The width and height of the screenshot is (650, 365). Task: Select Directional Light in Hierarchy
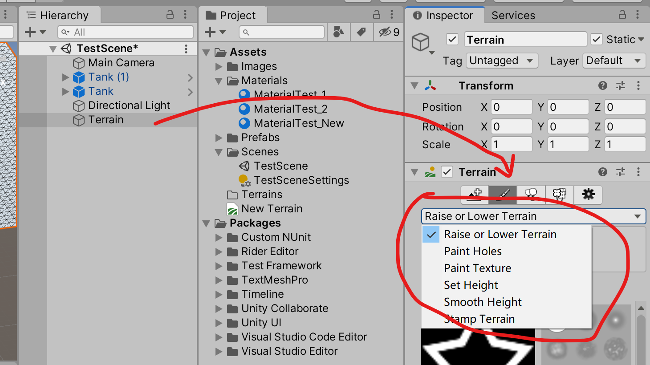129,105
